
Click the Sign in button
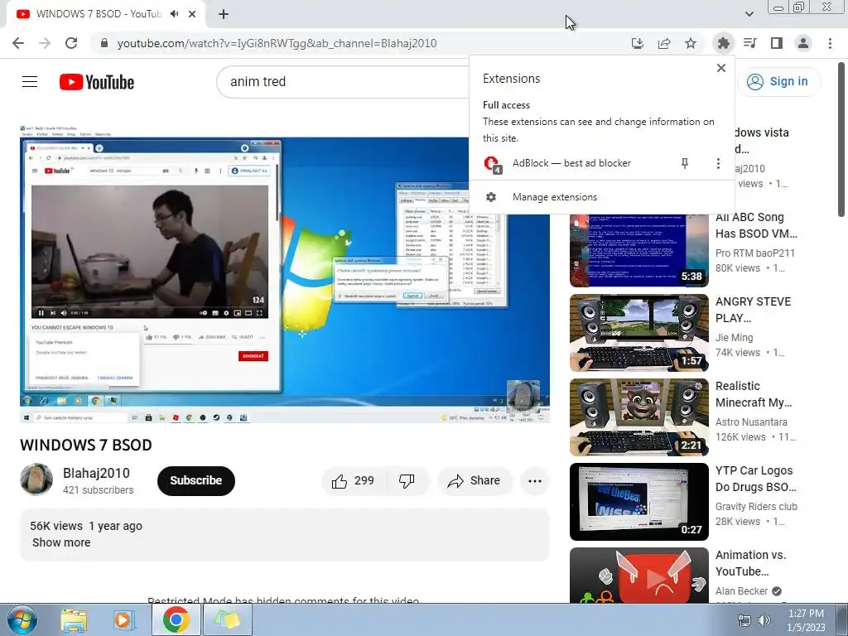click(778, 82)
